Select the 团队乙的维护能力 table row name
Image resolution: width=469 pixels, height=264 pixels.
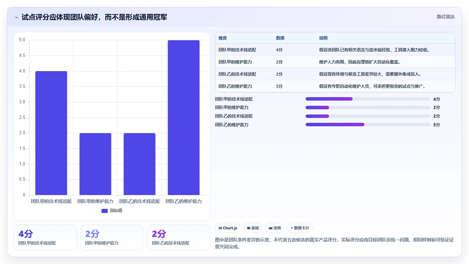[x=235, y=86]
